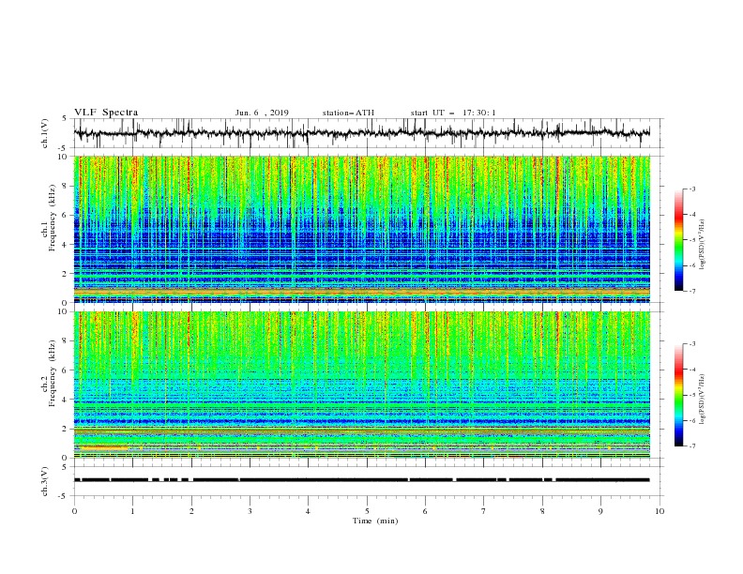Click the "-3" label on the lower colorbar
The height and width of the screenshot is (574, 743).
(x=692, y=344)
